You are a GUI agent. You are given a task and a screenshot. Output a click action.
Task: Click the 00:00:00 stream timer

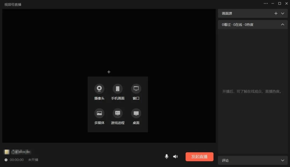(x=17, y=160)
